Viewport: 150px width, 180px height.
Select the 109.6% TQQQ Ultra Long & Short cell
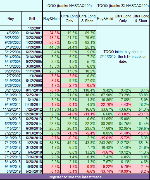[x=141, y=128]
